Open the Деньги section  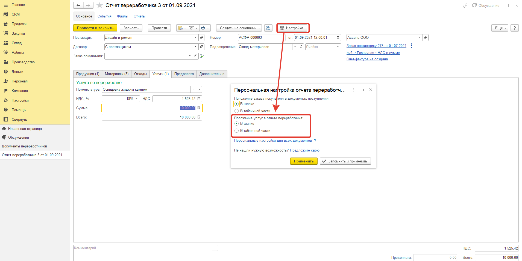tap(17, 72)
